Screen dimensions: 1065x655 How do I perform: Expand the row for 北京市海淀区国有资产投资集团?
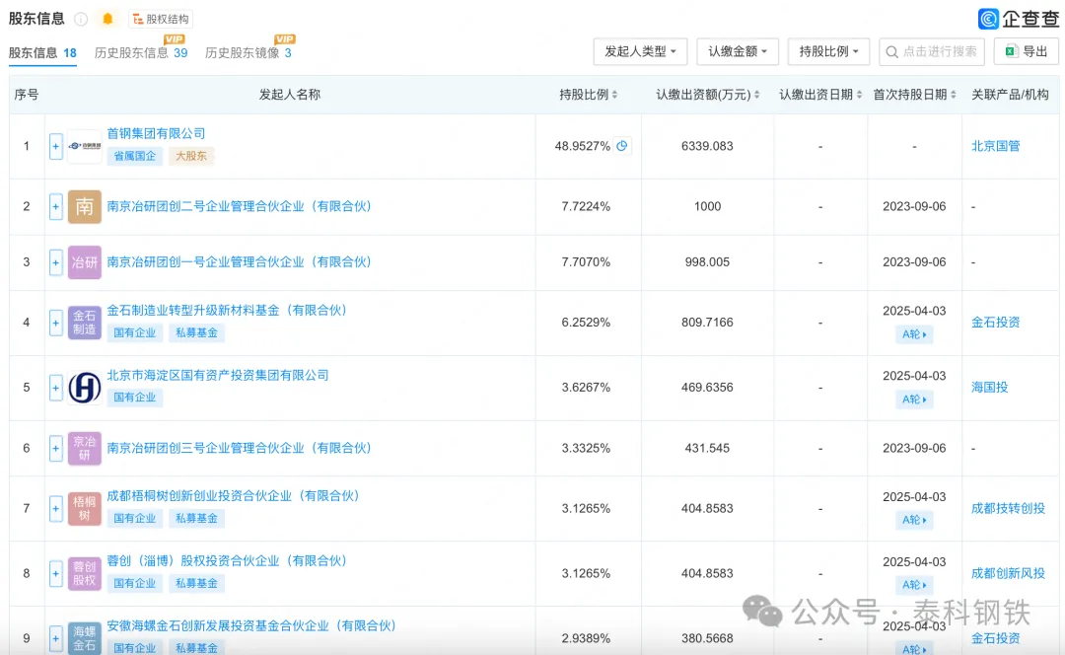pyautogui.click(x=55, y=388)
